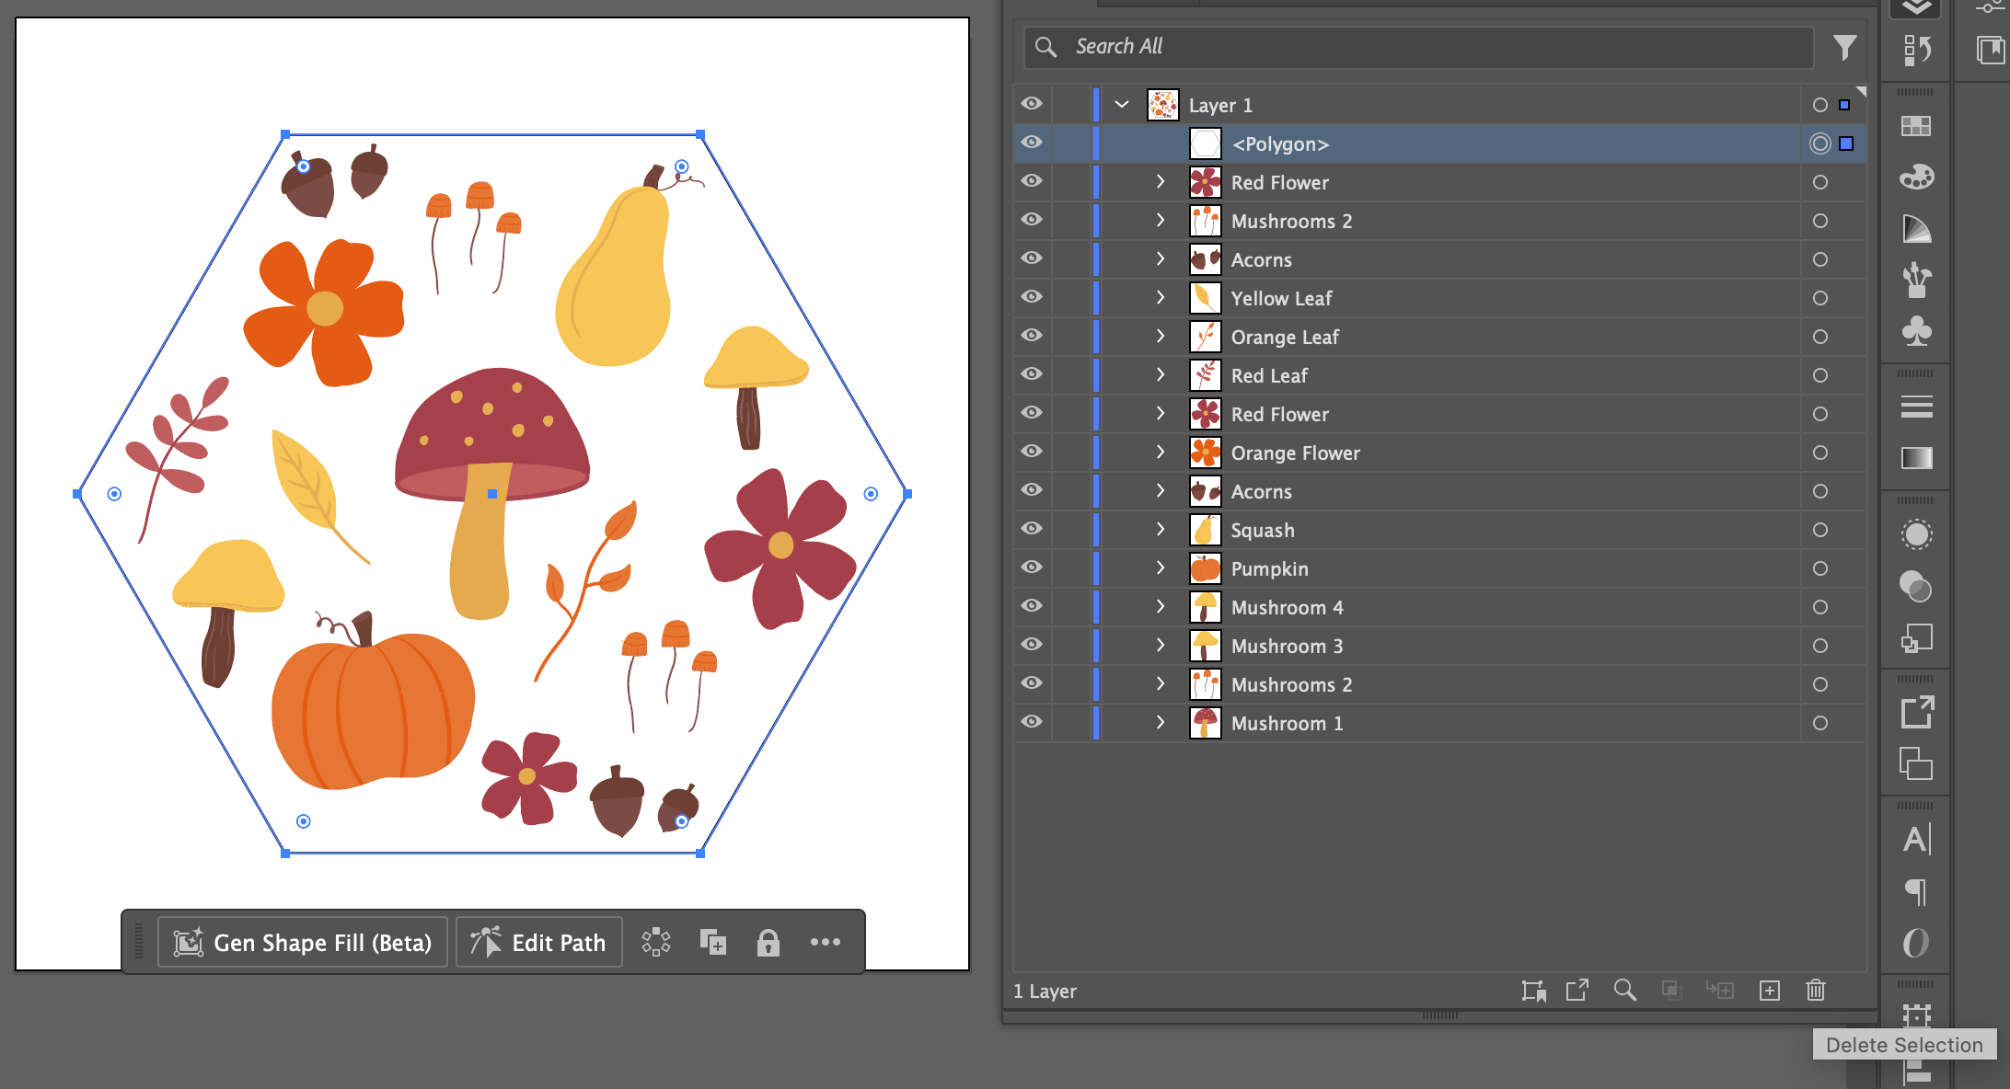
Task: Open the Swatches panel icon
Action: (1916, 126)
